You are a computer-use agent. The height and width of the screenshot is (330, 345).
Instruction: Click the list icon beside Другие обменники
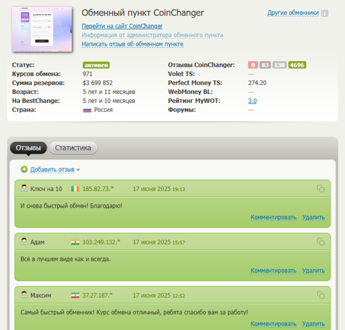[325, 13]
